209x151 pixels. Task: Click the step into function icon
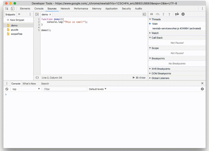pyautogui.click(x=163, y=14)
